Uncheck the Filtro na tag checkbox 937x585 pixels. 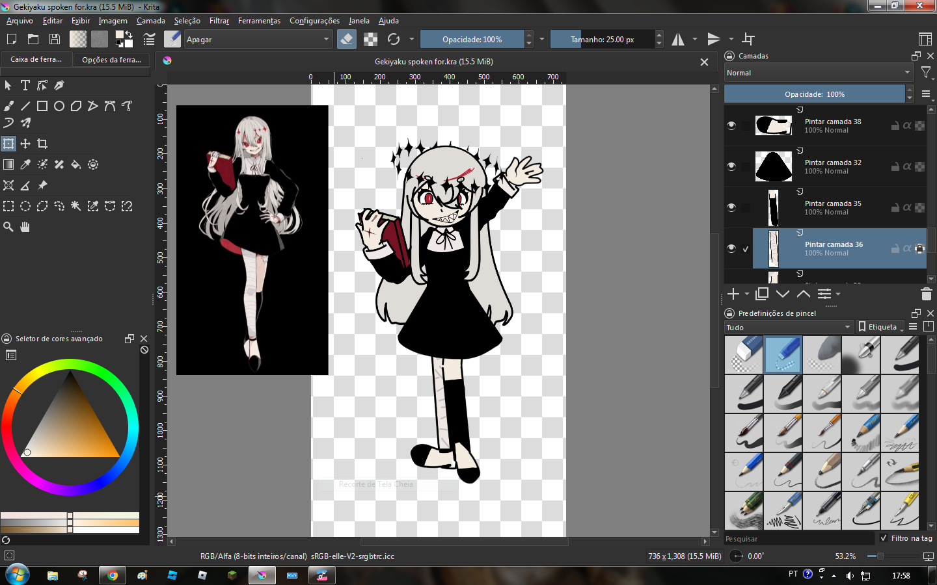[x=884, y=538]
